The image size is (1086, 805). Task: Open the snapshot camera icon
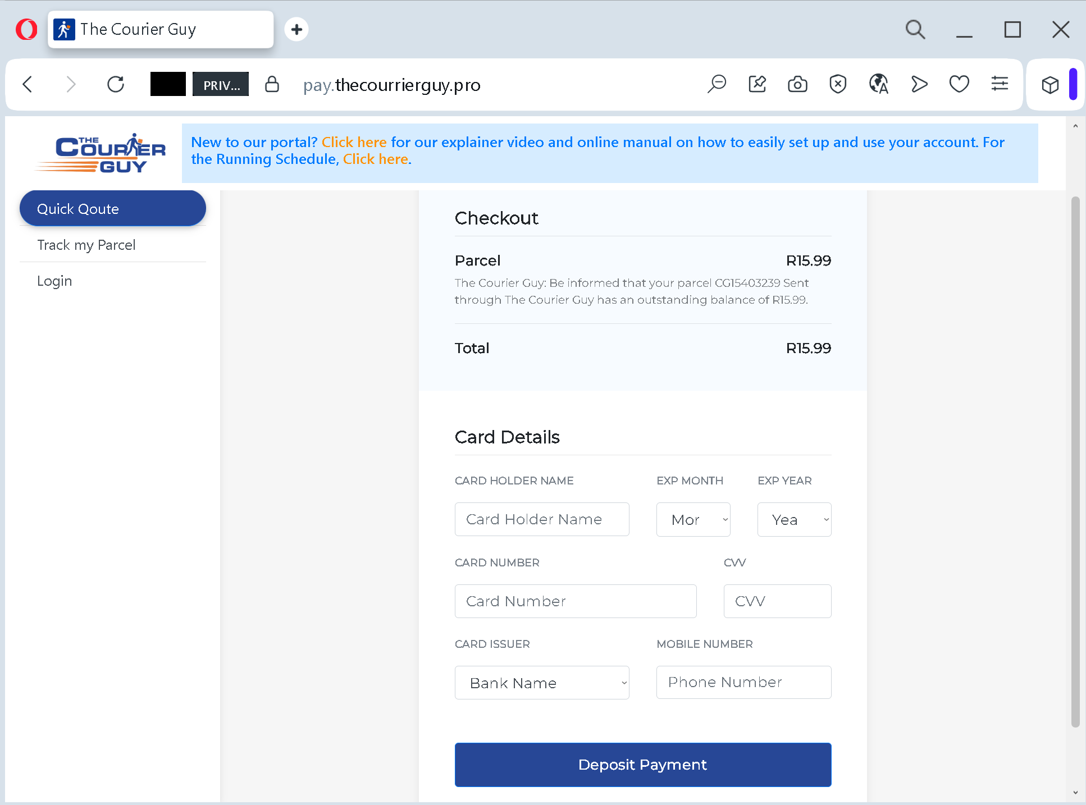tap(797, 85)
